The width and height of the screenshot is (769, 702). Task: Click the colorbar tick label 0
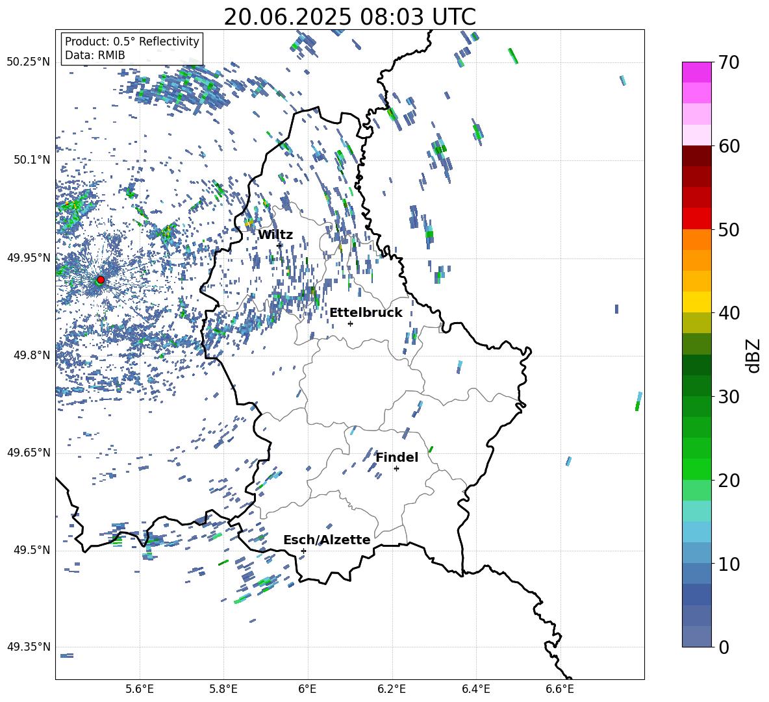pyautogui.click(x=724, y=647)
